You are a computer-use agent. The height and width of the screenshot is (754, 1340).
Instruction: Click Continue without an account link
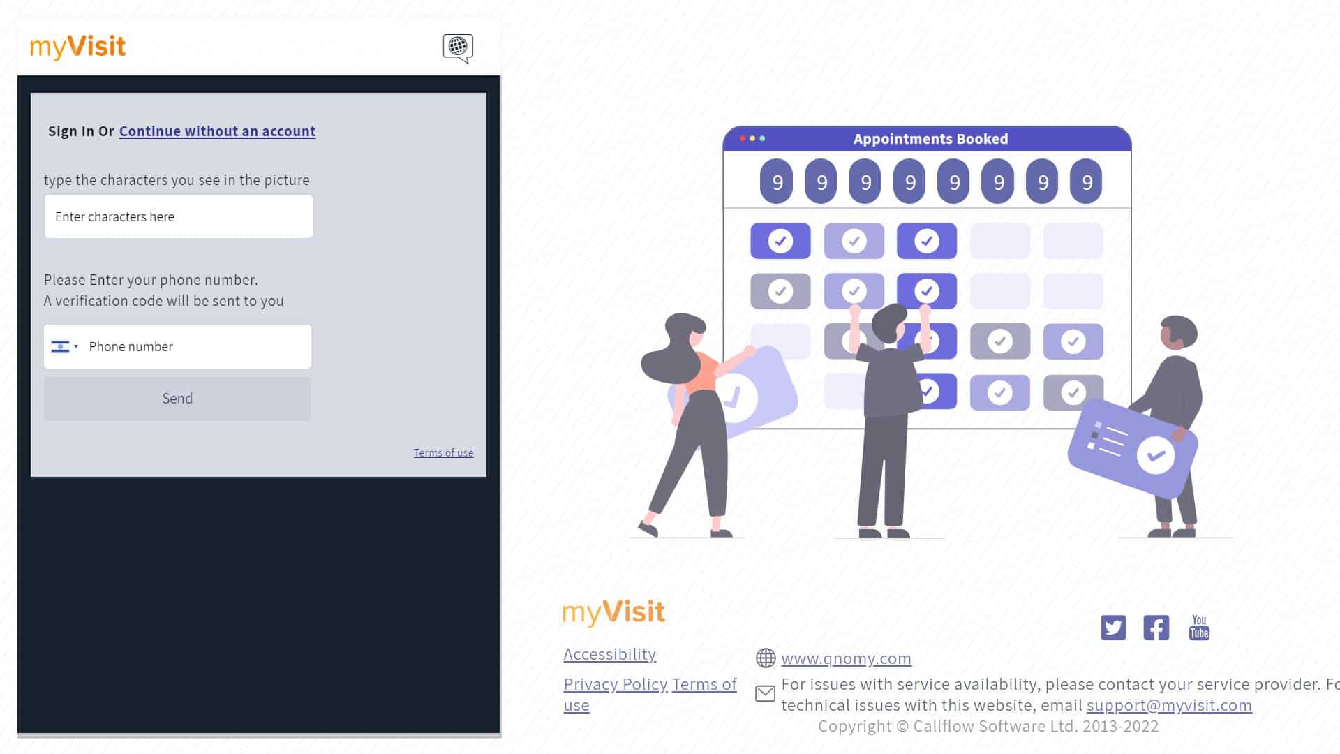click(x=217, y=131)
